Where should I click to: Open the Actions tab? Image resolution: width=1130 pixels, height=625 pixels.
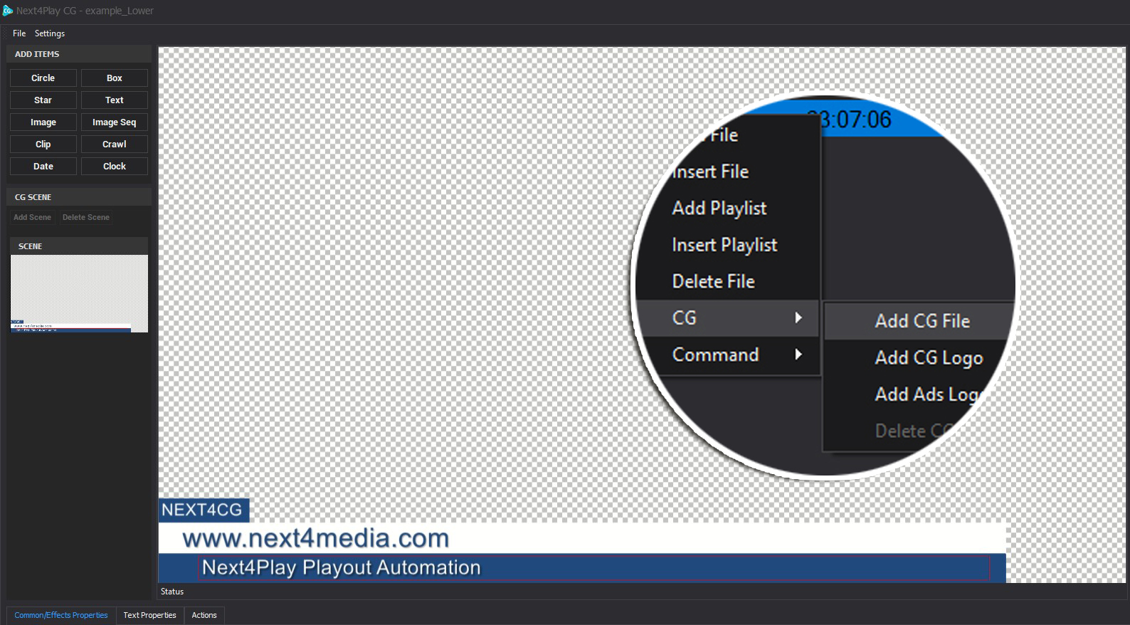(204, 615)
